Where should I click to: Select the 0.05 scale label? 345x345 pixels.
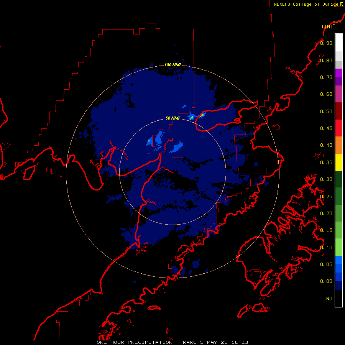326,264
